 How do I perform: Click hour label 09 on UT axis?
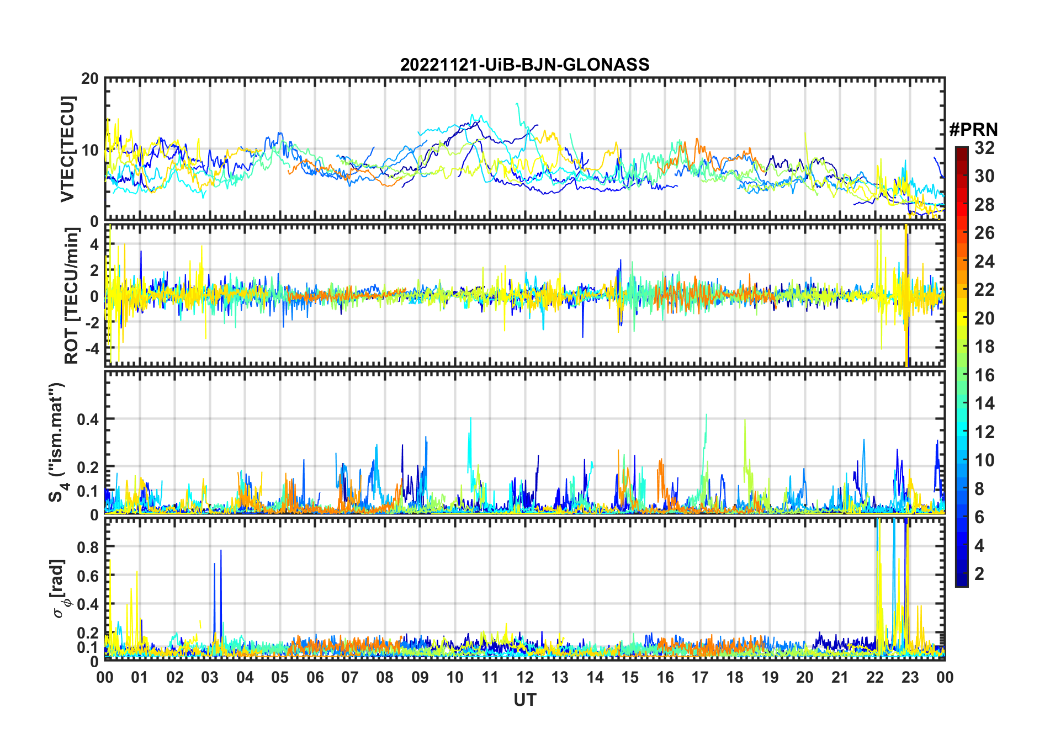click(420, 677)
